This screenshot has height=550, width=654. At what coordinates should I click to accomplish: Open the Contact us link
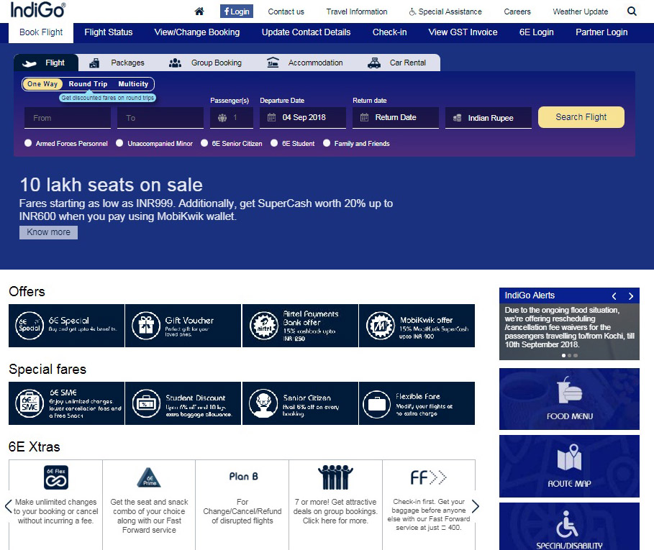[x=286, y=12]
